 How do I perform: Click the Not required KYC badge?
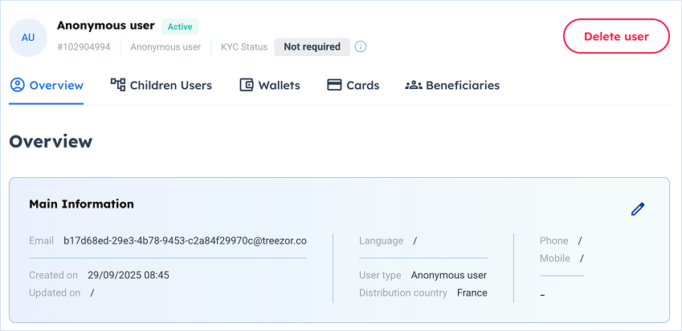click(x=312, y=46)
